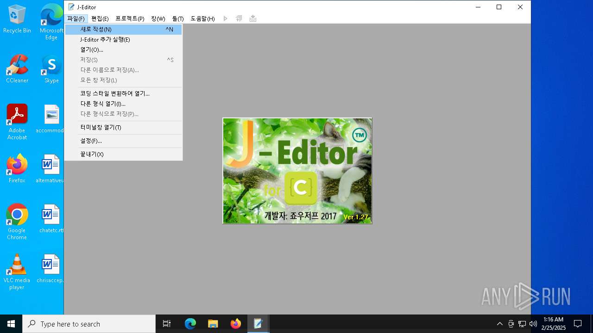Open Task View on the taskbar

click(x=167, y=324)
